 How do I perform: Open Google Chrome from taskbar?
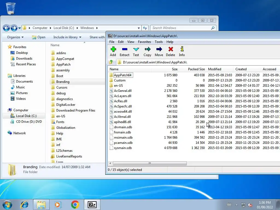(x=75, y=205)
